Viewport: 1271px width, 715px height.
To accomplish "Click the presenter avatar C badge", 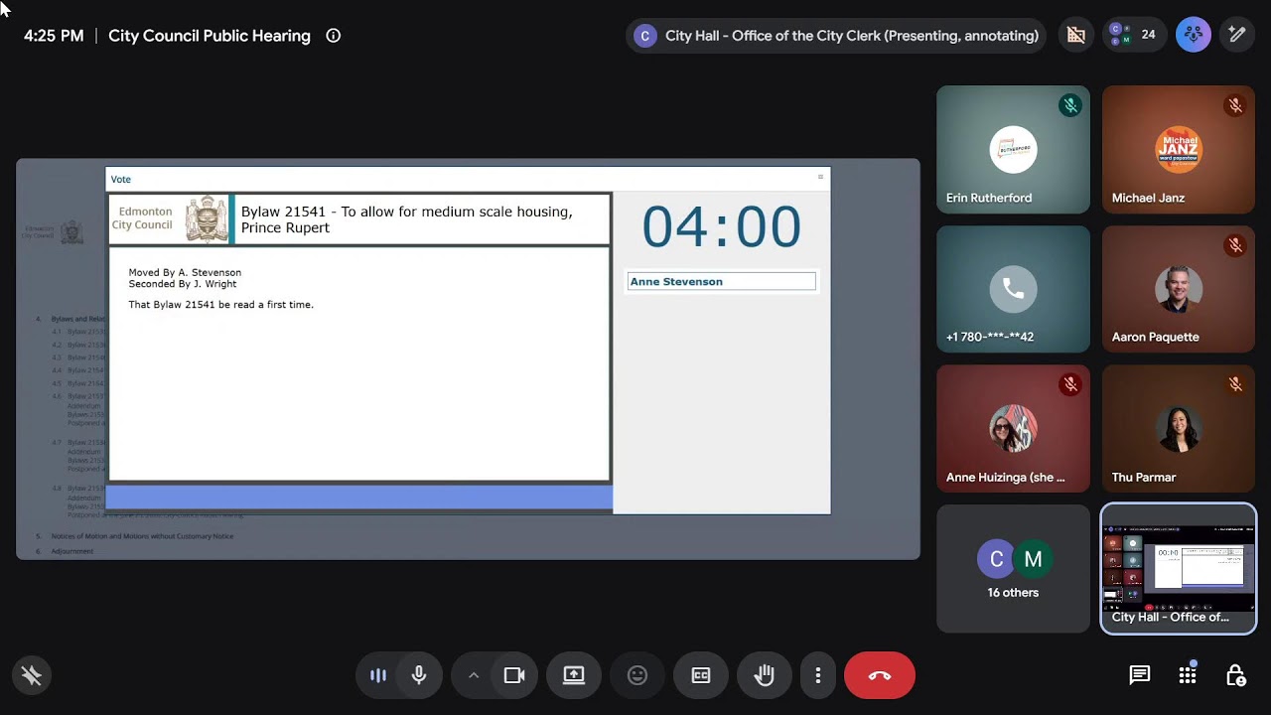I will pos(645,36).
